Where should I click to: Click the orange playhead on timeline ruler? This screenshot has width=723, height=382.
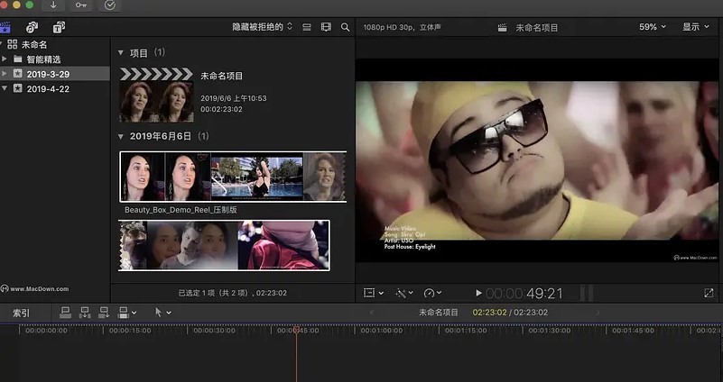295,330
